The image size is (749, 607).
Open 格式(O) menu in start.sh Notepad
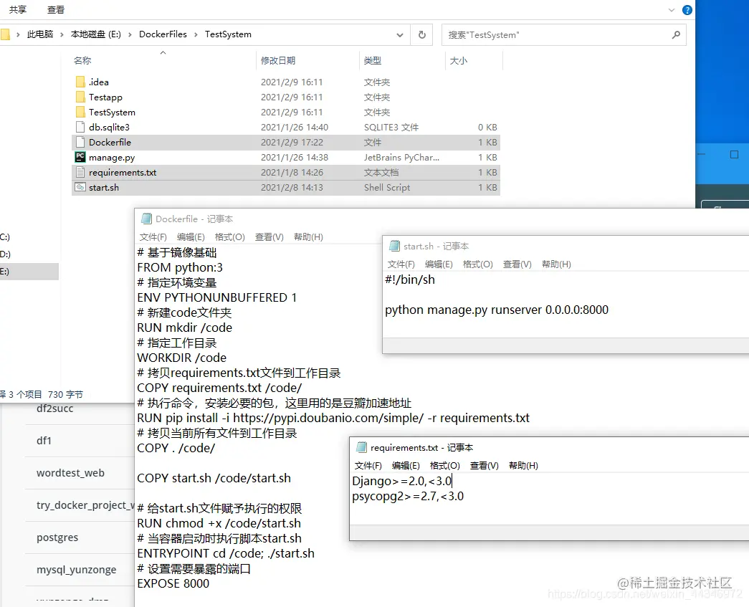tap(477, 264)
